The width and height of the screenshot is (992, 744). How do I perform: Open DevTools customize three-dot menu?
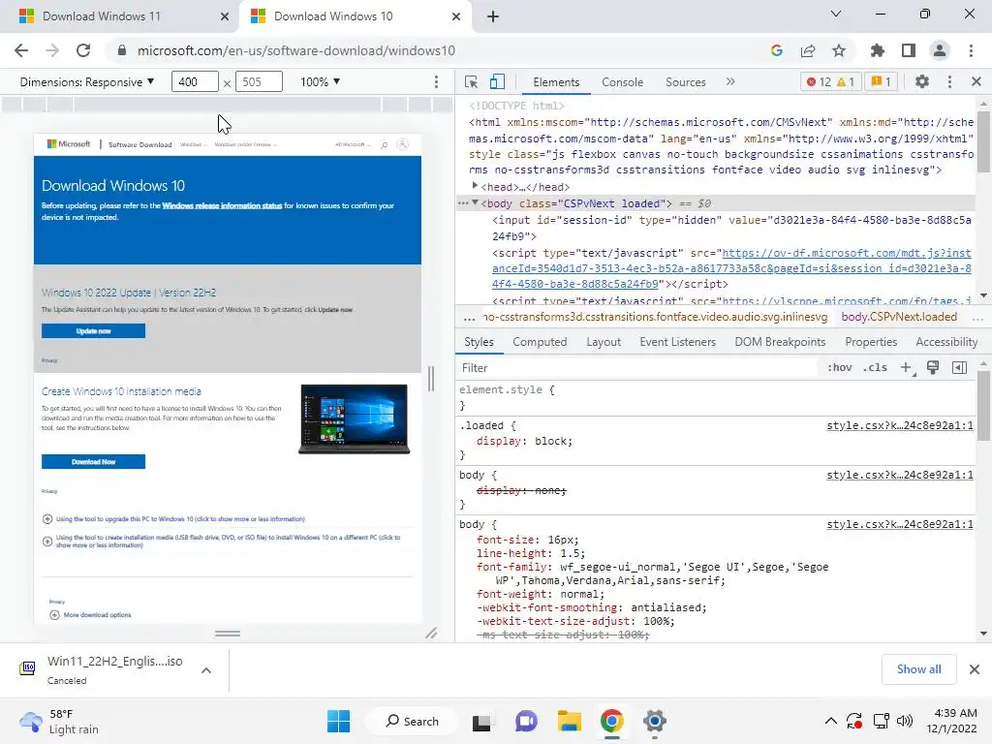pyautogui.click(x=949, y=81)
